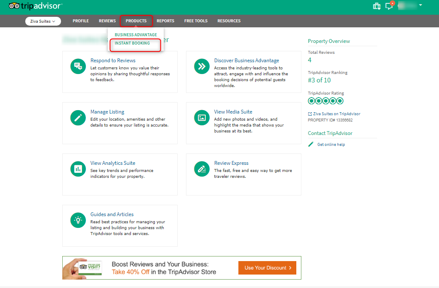Click the external link icon beside Ziva Suites
This screenshot has width=439, height=288.
[310, 114]
